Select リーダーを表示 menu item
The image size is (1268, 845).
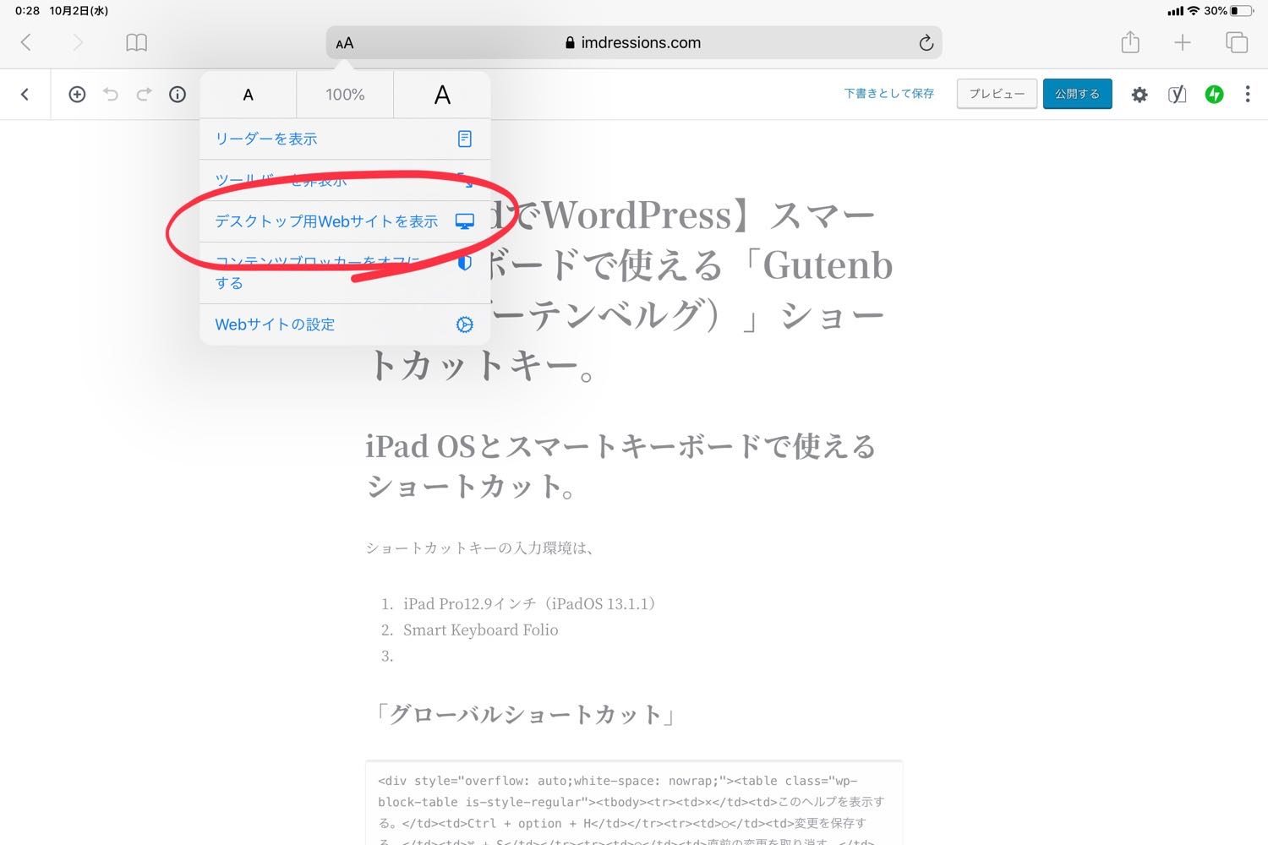(x=345, y=139)
